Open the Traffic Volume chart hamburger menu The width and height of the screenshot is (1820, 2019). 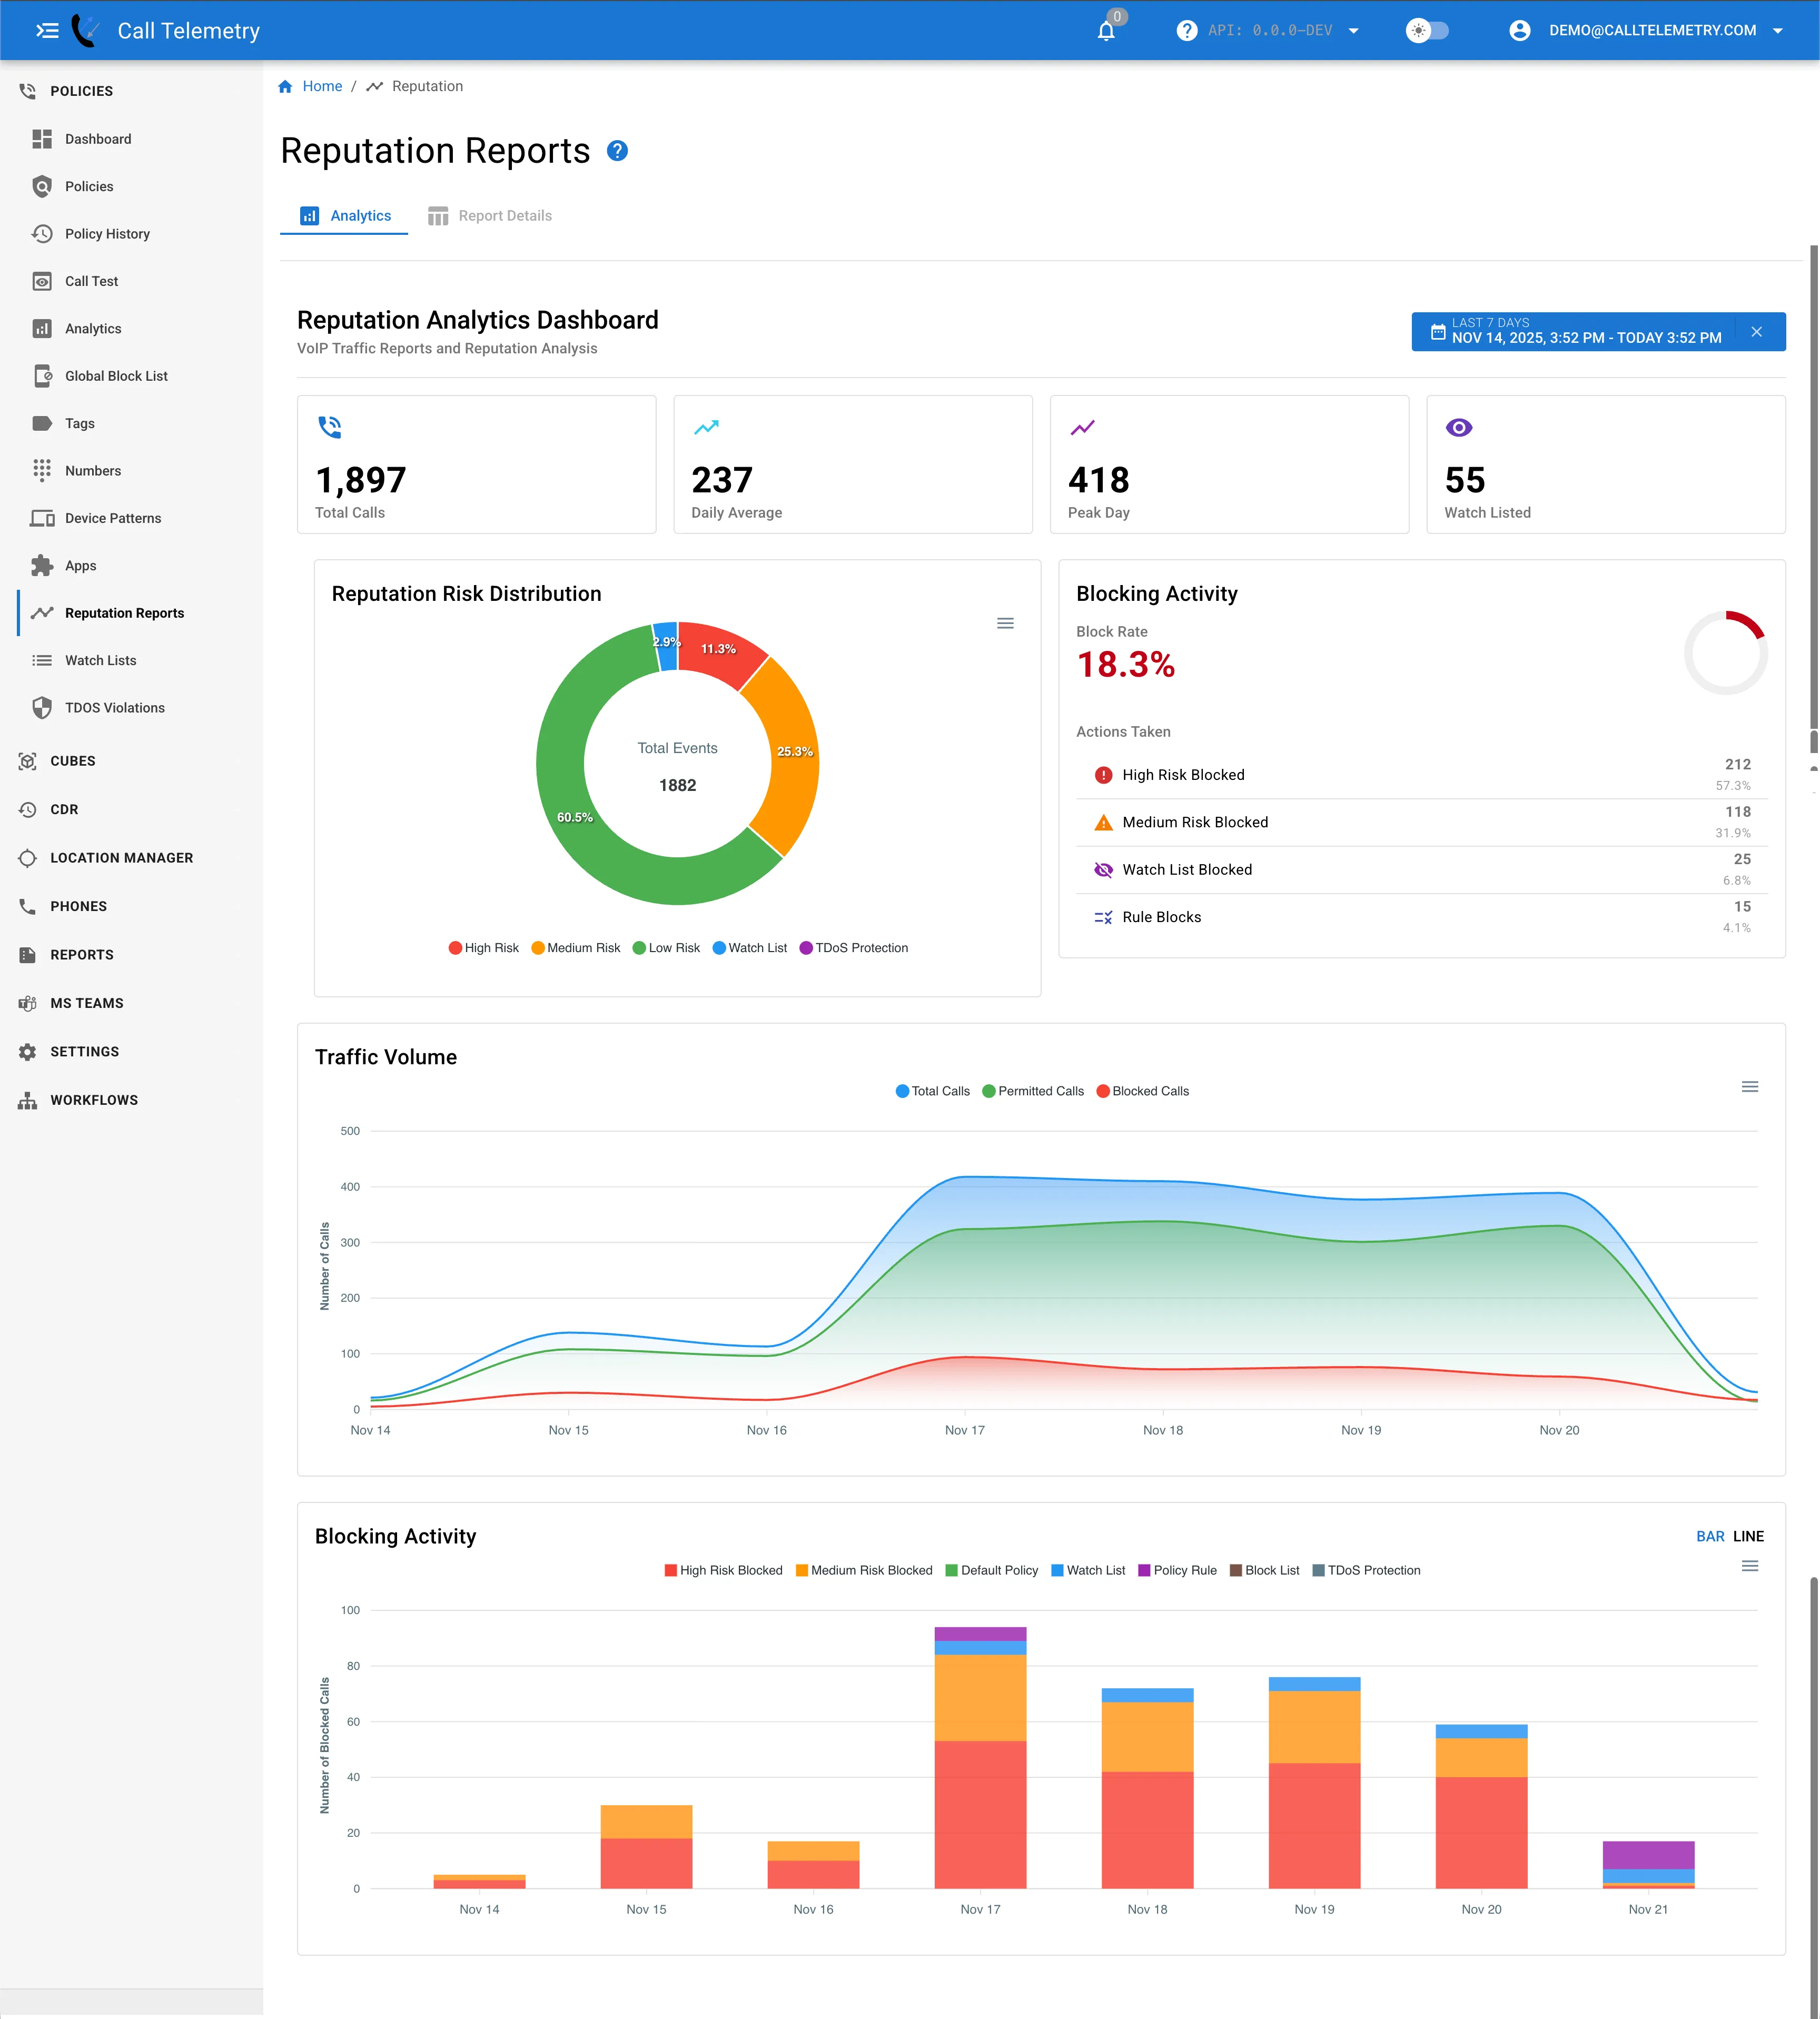[x=1749, y=1087]
